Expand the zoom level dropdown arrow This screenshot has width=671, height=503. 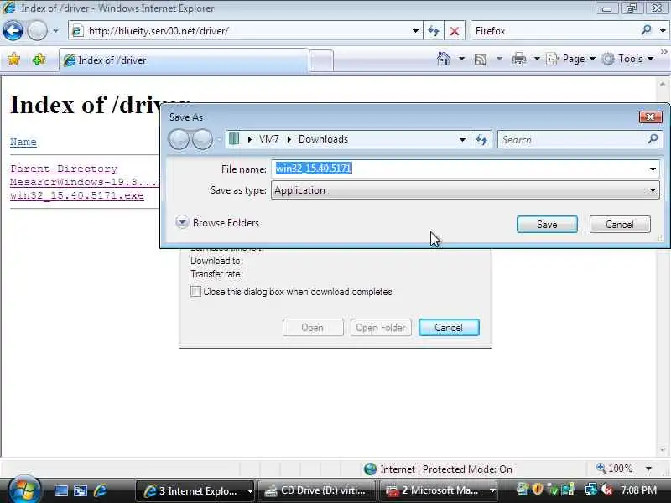coord(648,469)
